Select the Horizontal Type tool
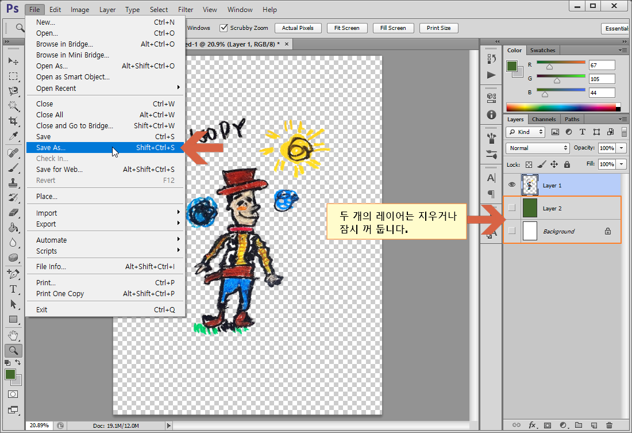632x433 pixels. [x=13, y=289]
